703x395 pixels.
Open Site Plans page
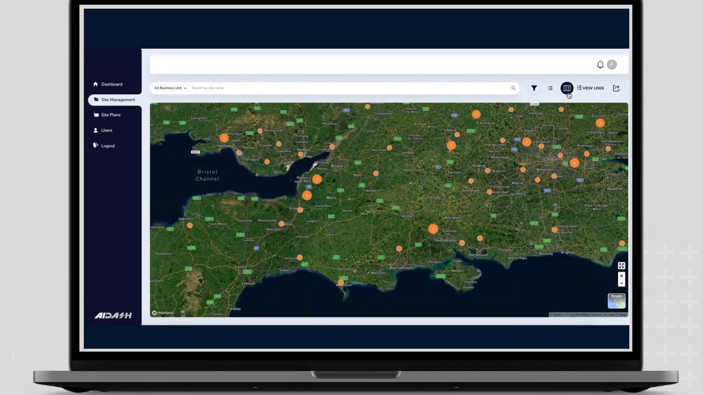tap(110, 115)
